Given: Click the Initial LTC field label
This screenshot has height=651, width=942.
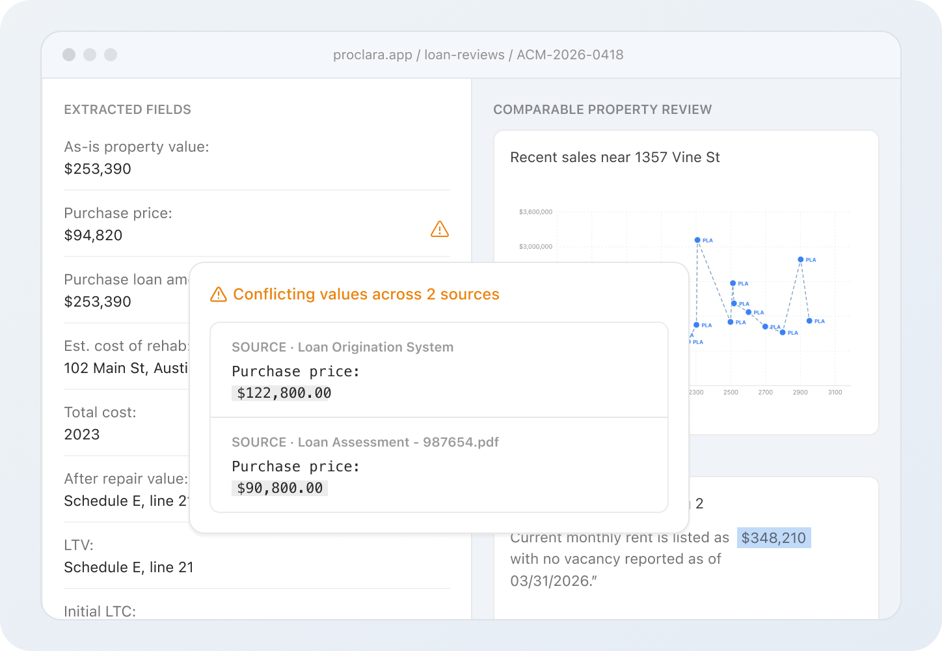Looking at the screenshot, I should pos(100,611).
